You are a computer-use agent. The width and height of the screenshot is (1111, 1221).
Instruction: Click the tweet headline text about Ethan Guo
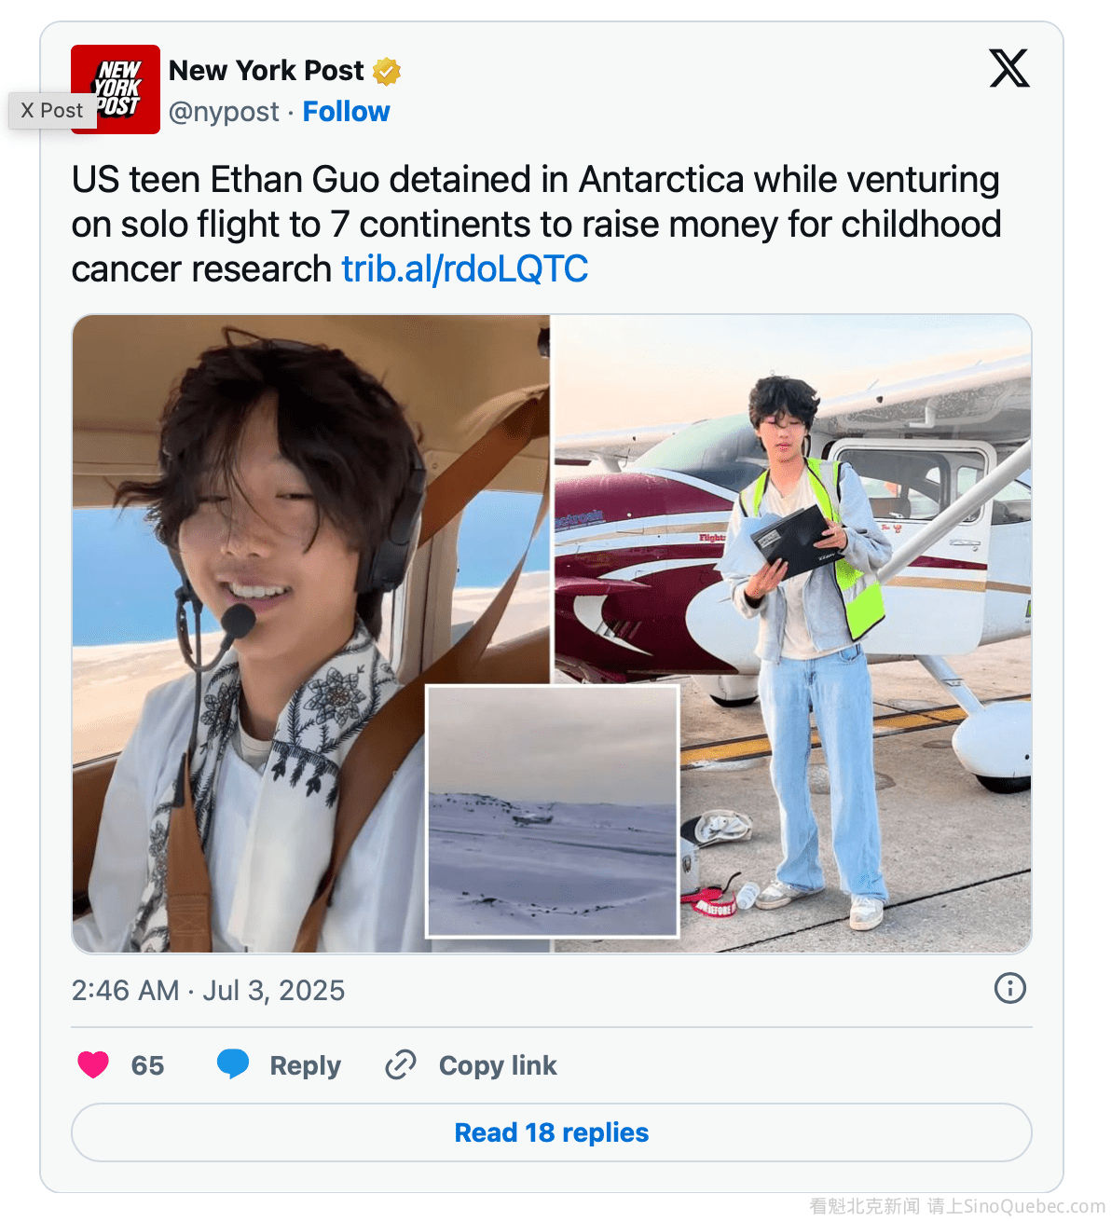click(537, 225)
